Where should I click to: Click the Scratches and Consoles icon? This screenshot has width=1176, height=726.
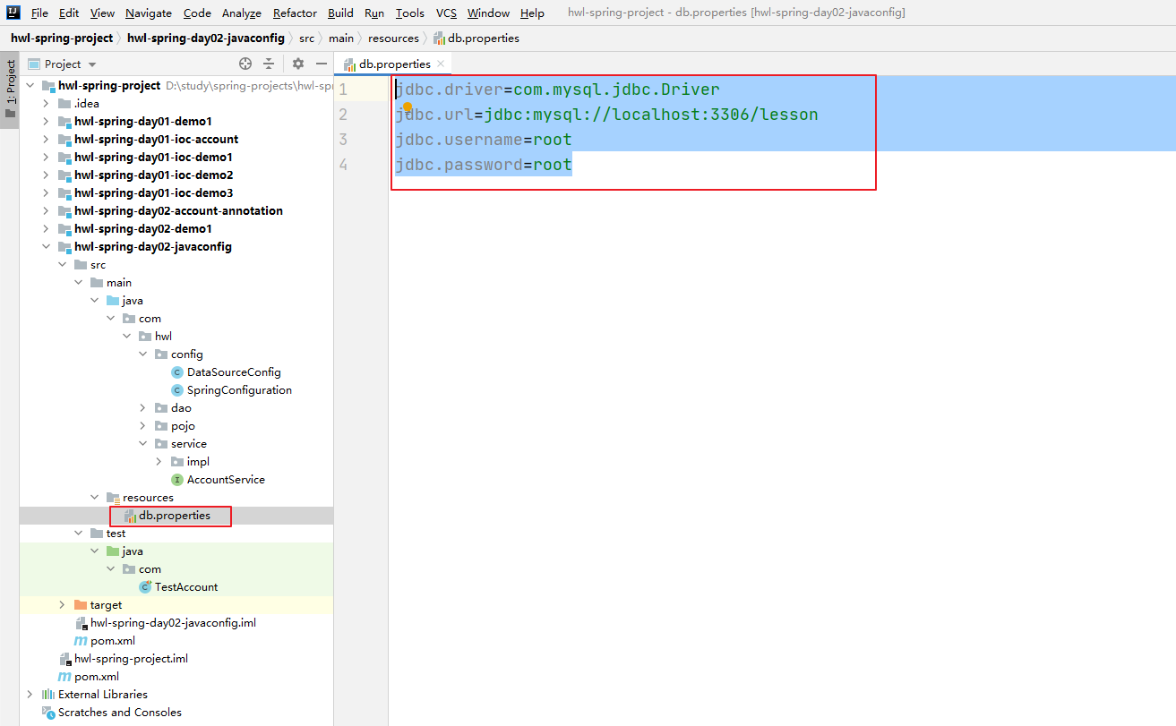[48, 713]
